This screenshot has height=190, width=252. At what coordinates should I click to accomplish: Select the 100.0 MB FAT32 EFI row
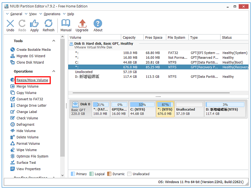pos(158,53)
